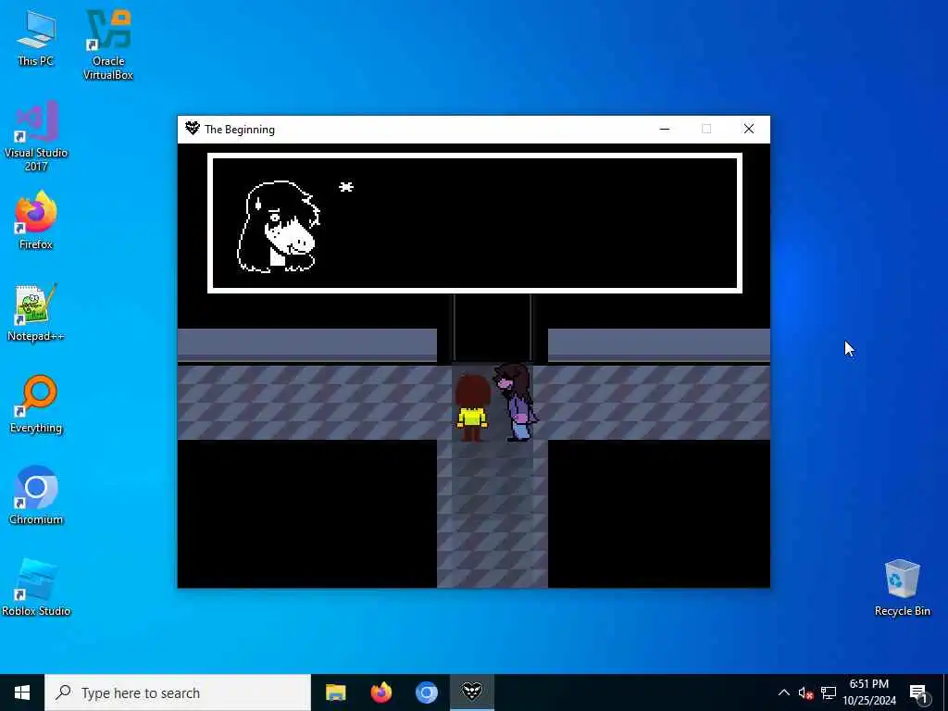Open Roblox Studio desktop shortcut
Viewport: 948px width, 711px height.
pyautogui.click(x=36, y=588)
